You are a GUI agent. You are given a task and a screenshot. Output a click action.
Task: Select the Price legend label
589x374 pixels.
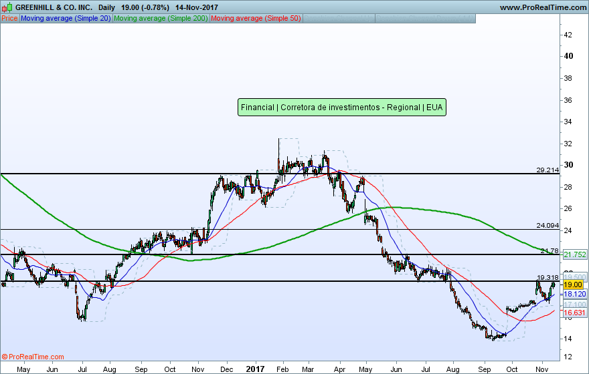[9, 18]
